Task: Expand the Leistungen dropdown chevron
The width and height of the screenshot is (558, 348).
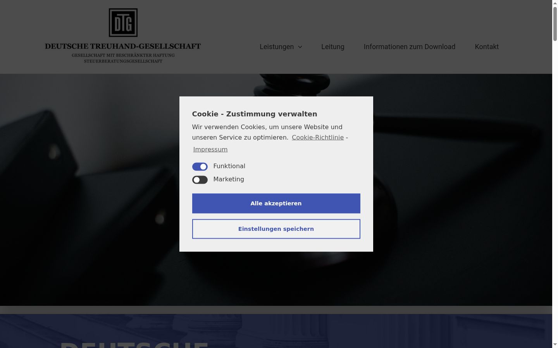Action: [300, 47]
